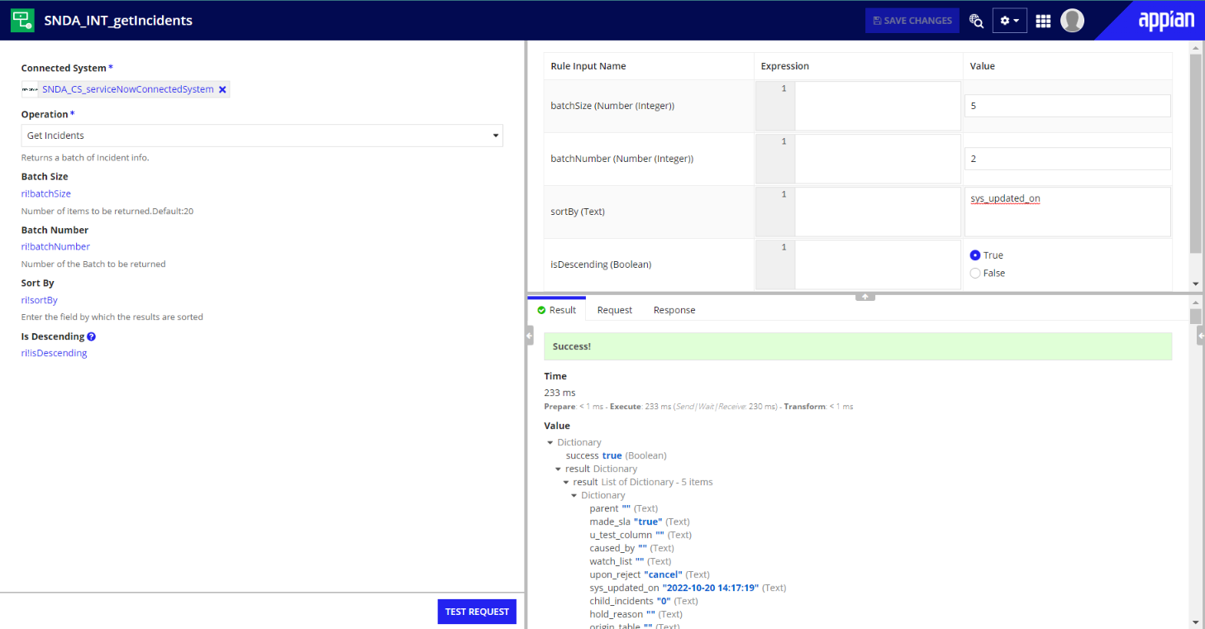Click the hold_reason row

coord(636,614)
